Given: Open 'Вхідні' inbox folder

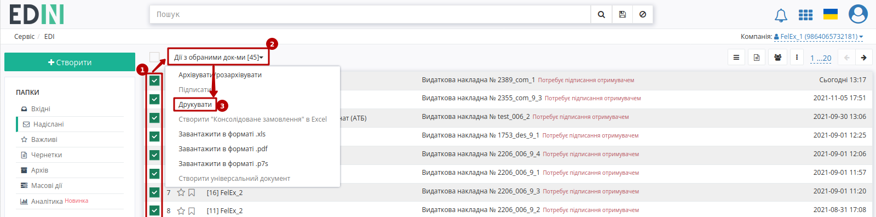Looking at the screenshot, I should pyautogui.click(x=41, y=109).
